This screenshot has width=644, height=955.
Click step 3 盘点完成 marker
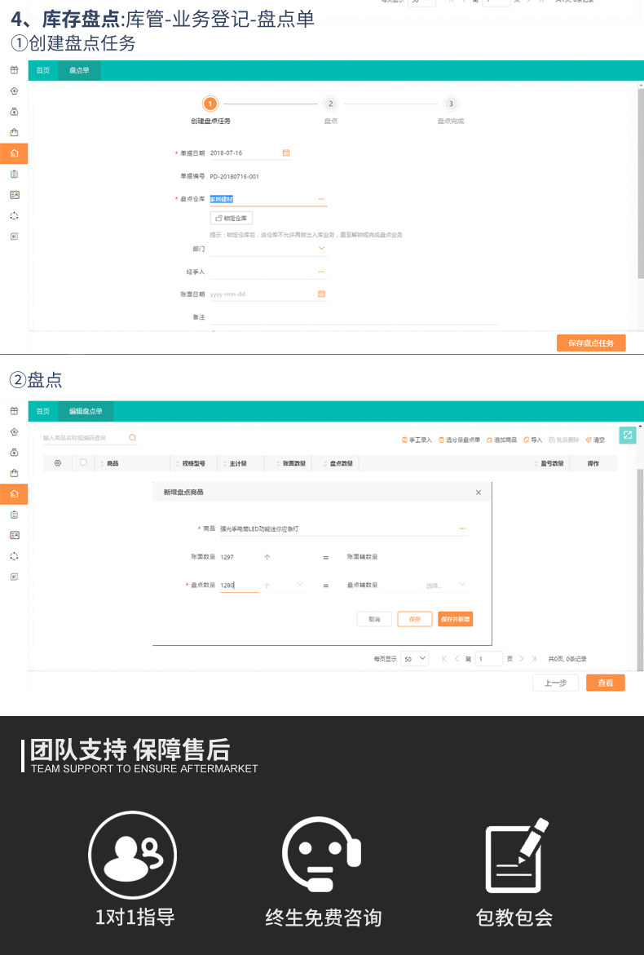point(451,104)
